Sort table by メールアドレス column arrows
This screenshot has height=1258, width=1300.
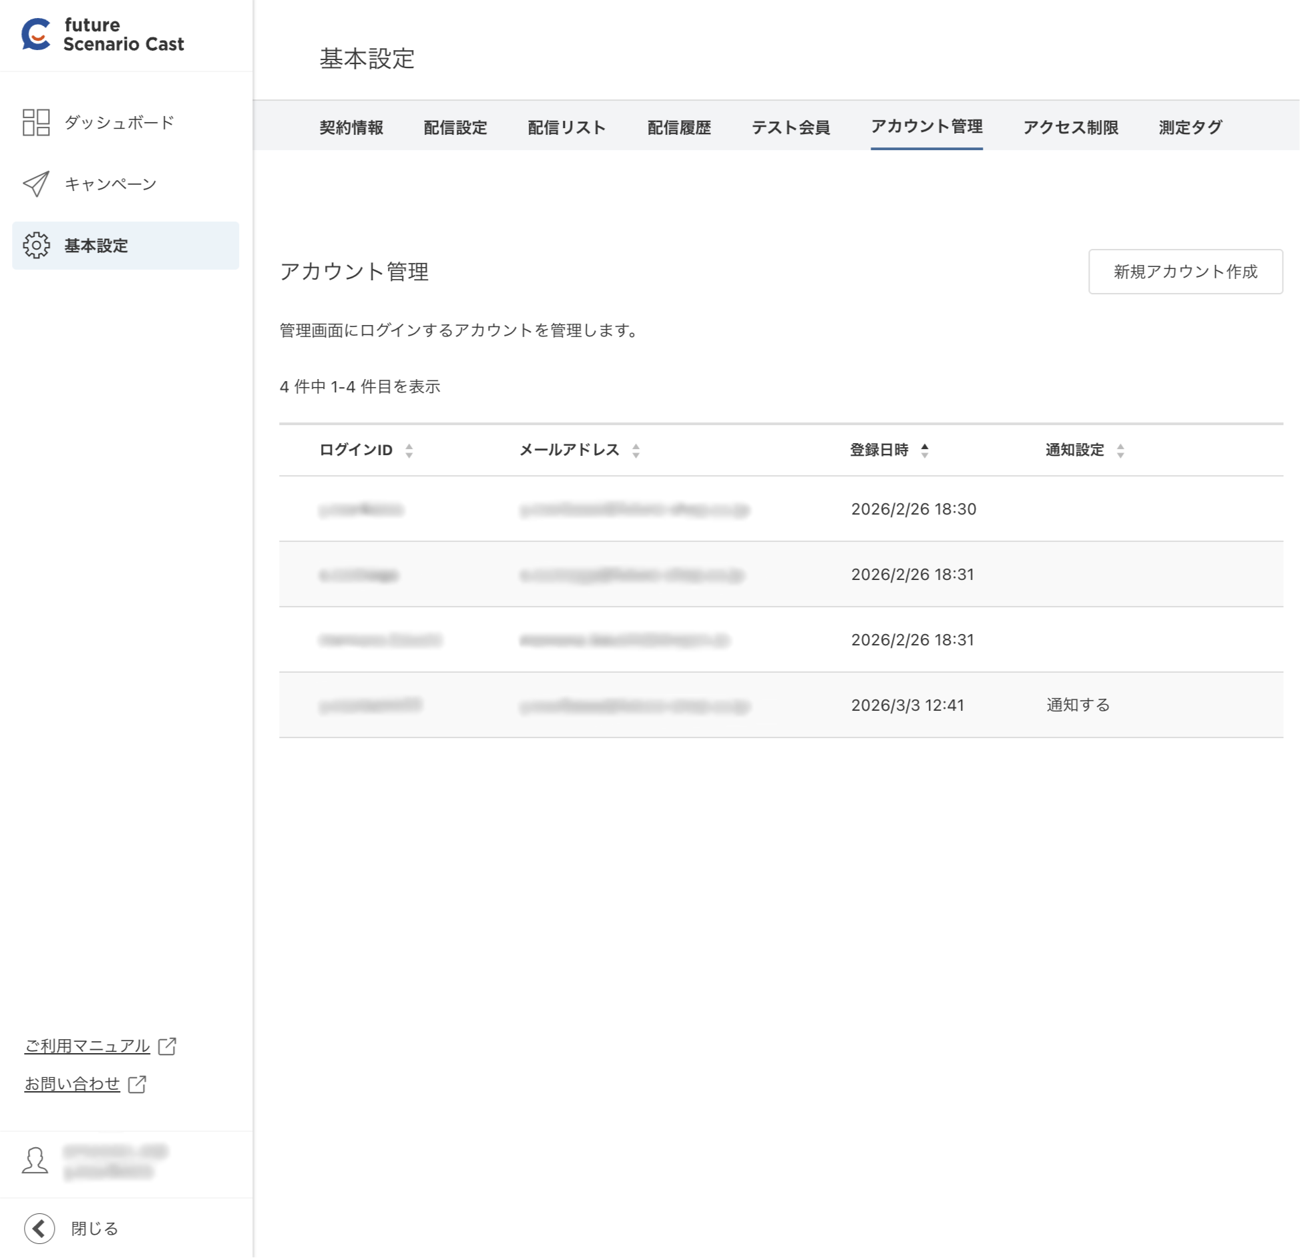pos(636,450)
